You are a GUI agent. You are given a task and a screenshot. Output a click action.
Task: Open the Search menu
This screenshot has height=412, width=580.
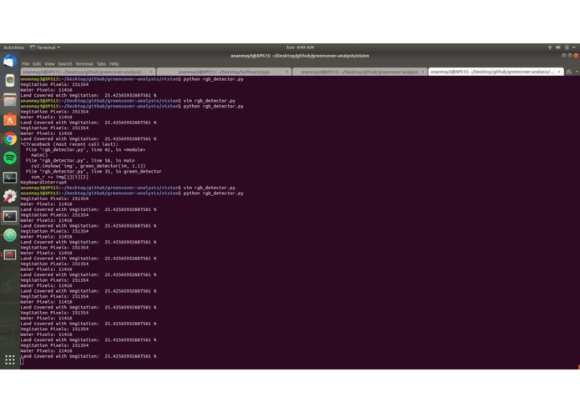pos(65,64)
